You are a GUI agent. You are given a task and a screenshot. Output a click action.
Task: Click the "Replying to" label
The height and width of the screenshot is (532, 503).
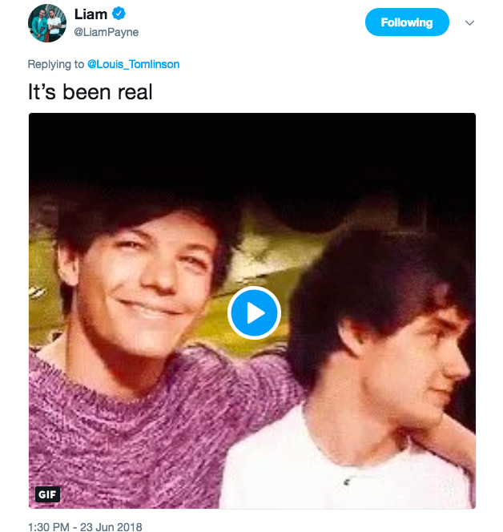[x=54, y=64]
